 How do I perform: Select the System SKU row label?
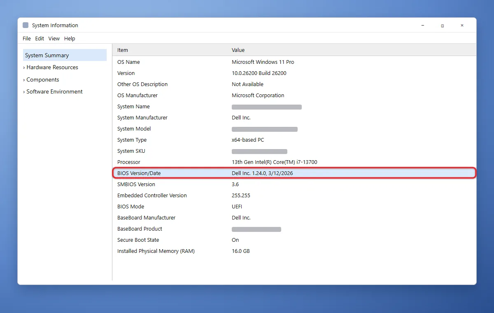(131, 151)
